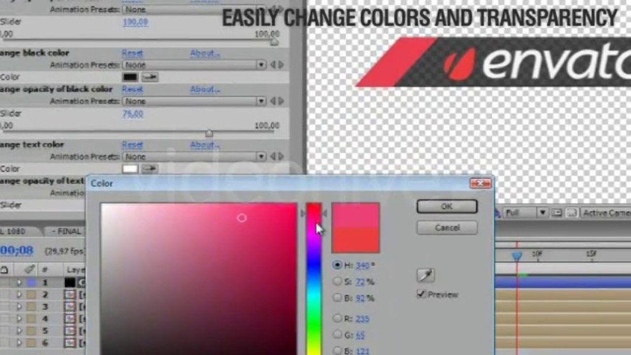Click the label tag column header icon
Image resolution: width=631 pixels, height=355 pixels.
coord(30,269)
